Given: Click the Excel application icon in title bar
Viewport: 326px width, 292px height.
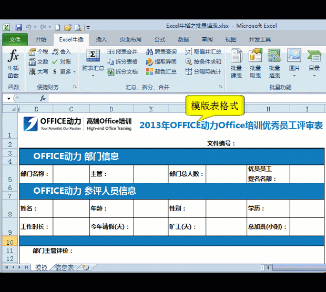Looking at the screenshot, I should pyautogui.click(x=6, y=27).
